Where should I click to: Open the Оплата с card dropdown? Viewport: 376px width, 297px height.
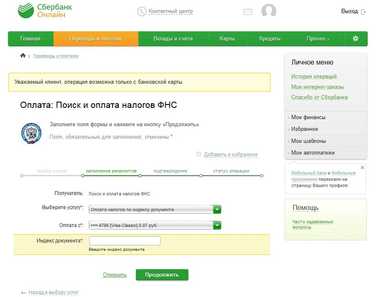(155, 225)
